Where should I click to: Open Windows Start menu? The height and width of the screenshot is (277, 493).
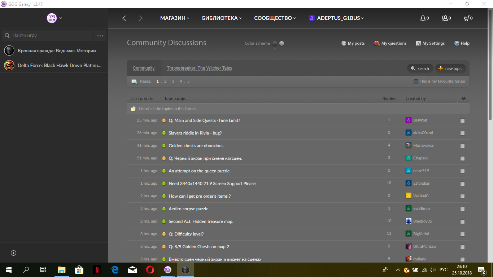(8, 269)
